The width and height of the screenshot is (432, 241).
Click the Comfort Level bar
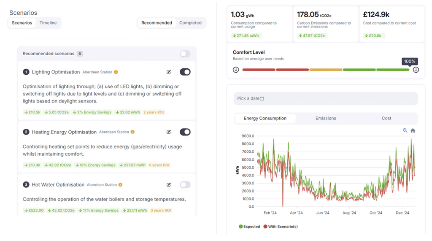pos(326,70)
